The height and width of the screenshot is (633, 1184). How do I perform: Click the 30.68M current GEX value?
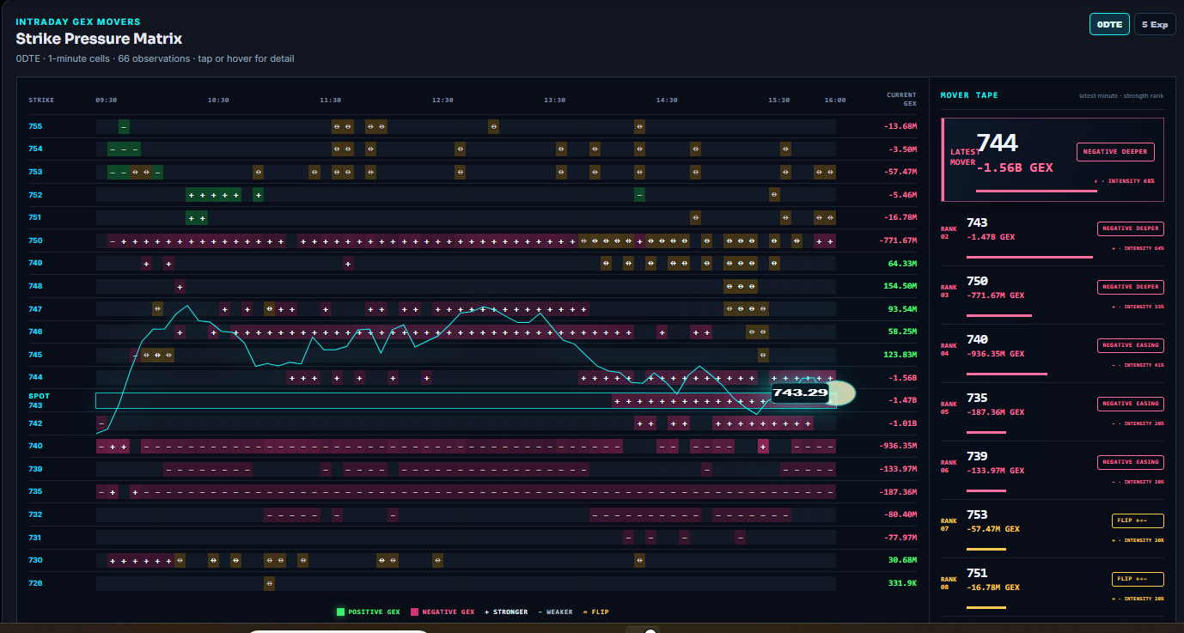click(x=903, y=560)
